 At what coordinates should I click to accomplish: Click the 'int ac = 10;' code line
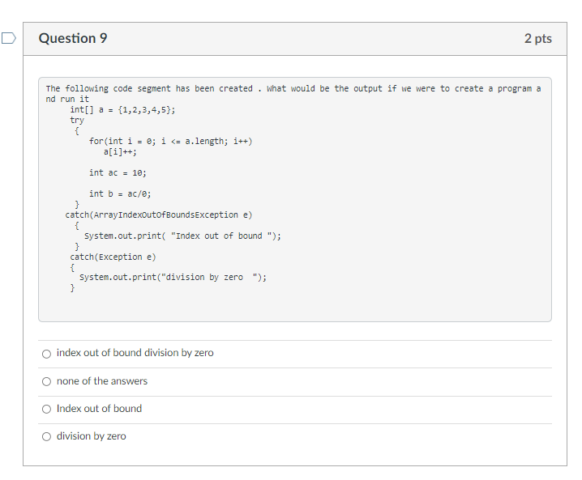[x=118, y=172]
